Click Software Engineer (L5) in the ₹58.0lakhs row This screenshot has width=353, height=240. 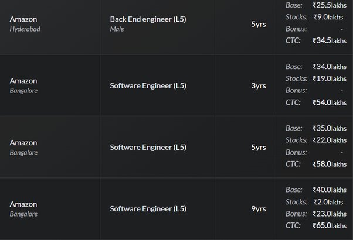(148, 148)
